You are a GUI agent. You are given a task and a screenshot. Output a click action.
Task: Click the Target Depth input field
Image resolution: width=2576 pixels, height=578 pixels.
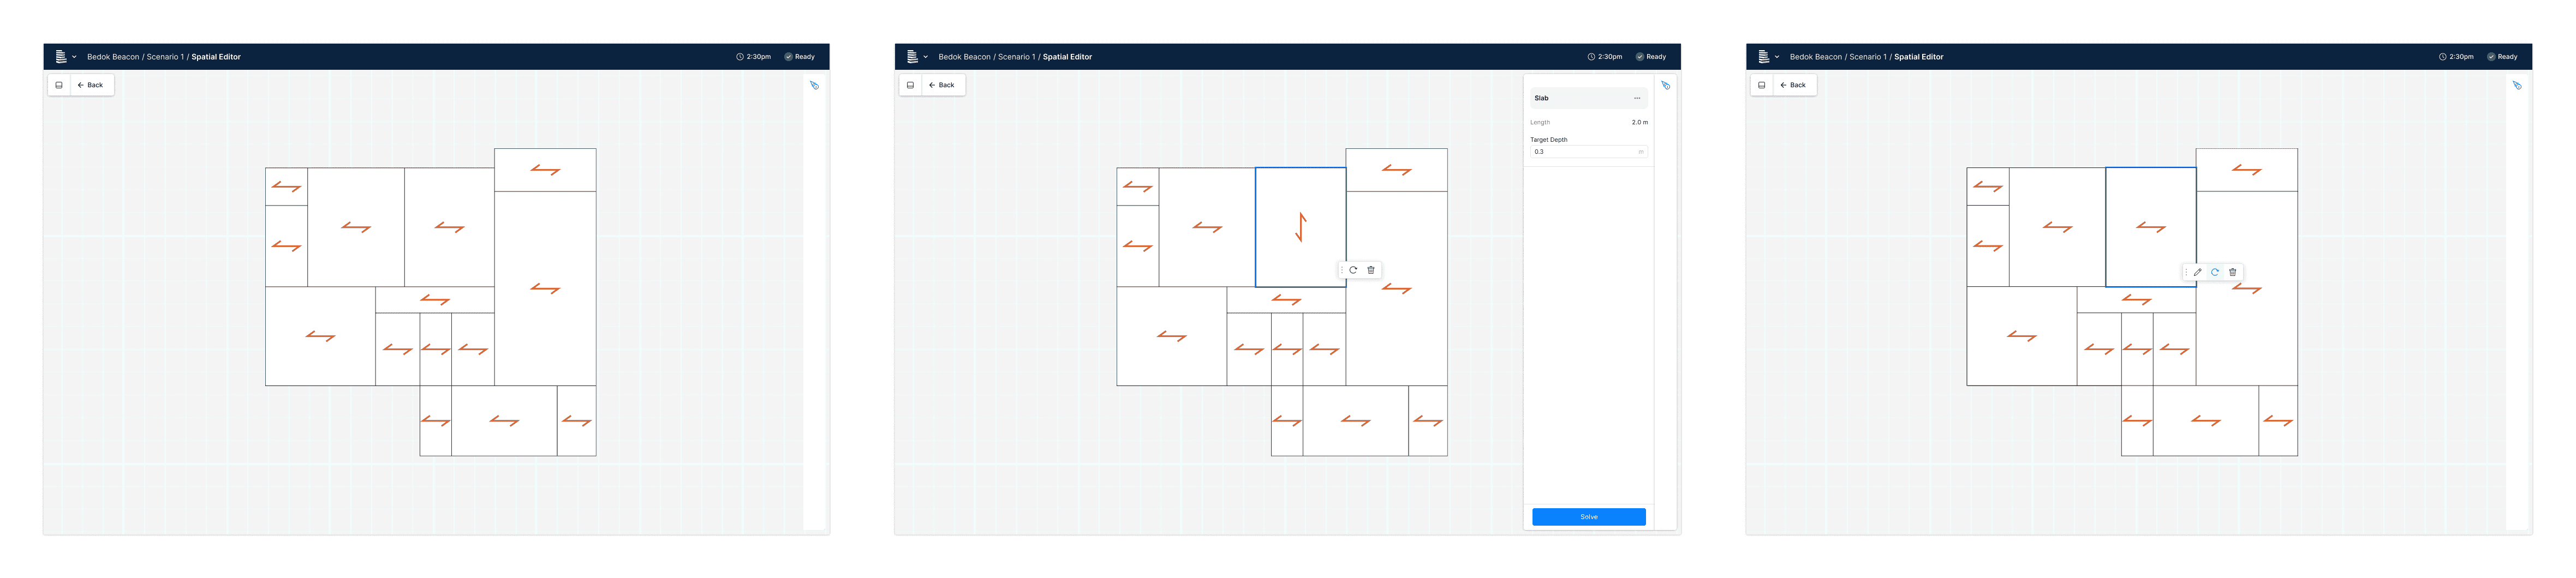(1589, 152)
